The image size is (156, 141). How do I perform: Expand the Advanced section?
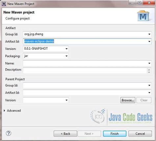[5, 110]
